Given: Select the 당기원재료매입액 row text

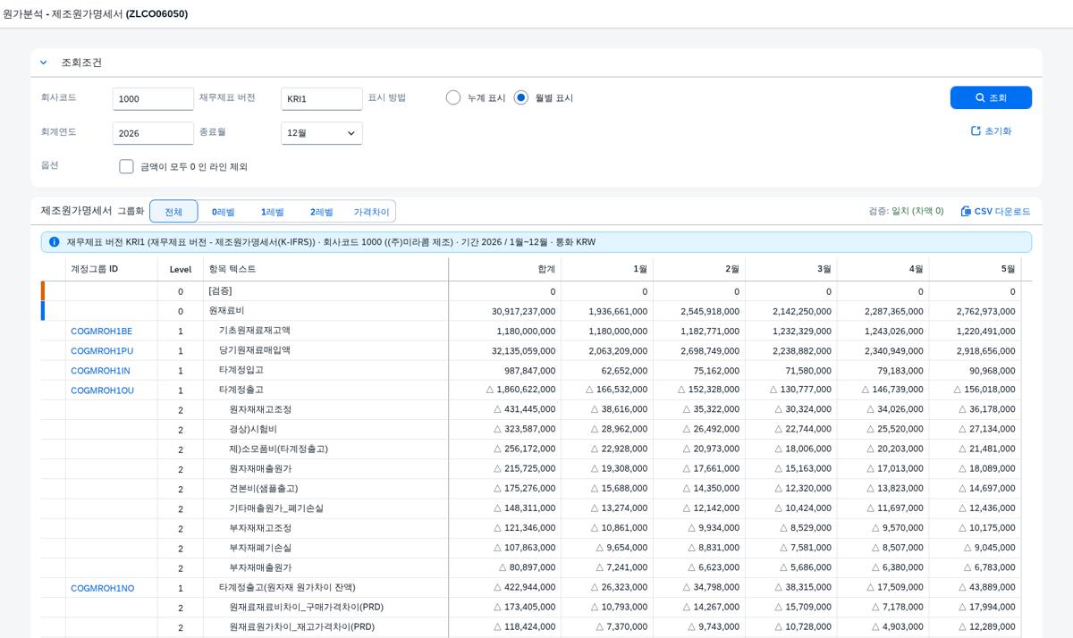Looking at the screenshot, I should 255,350.
